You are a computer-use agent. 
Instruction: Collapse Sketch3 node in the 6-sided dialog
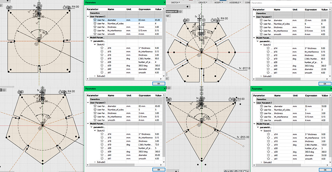click(261, 45)
